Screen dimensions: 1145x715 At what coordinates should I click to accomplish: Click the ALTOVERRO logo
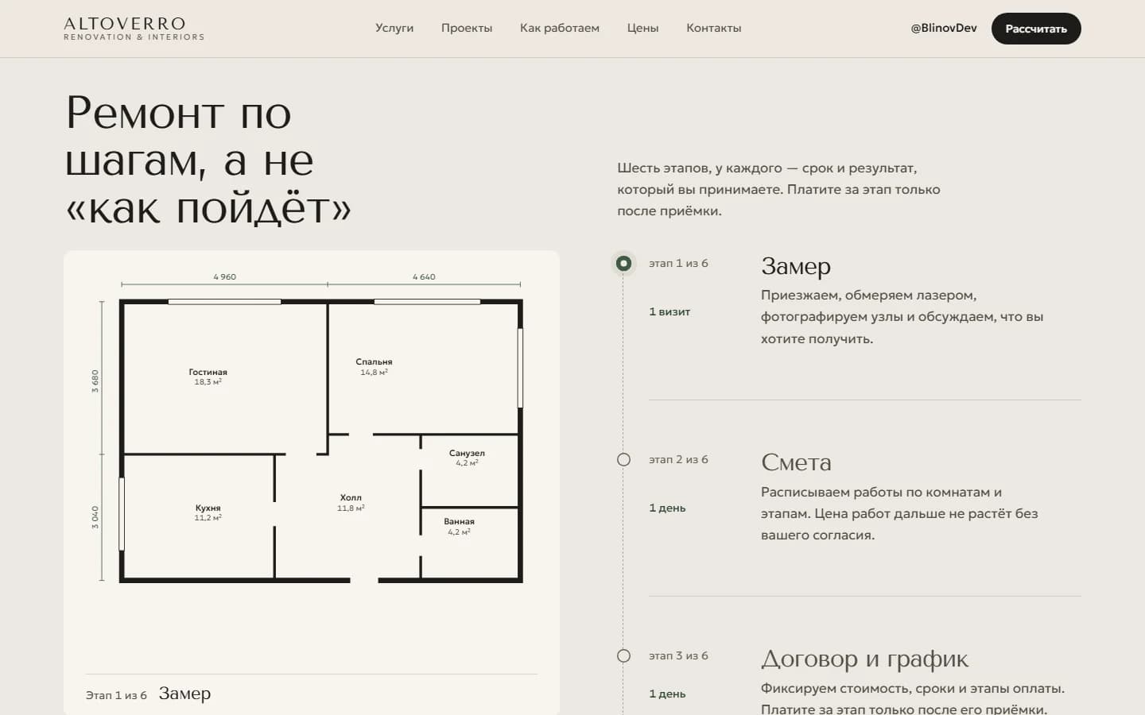click(134, 29)
